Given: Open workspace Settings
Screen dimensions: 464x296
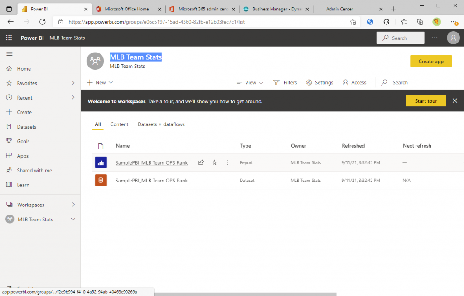Looking at the screenshot, I should (319, 82).
